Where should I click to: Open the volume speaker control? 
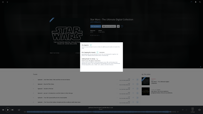coord(199,110)
